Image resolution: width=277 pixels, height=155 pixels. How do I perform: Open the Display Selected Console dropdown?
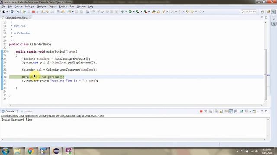pos(250,111)
